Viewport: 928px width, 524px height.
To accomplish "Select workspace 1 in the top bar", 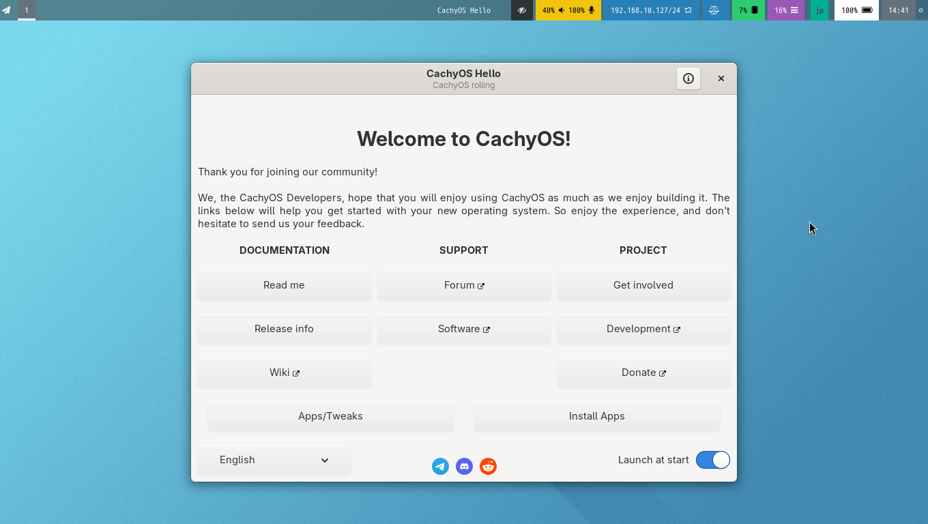I will [x=27, y=10].
